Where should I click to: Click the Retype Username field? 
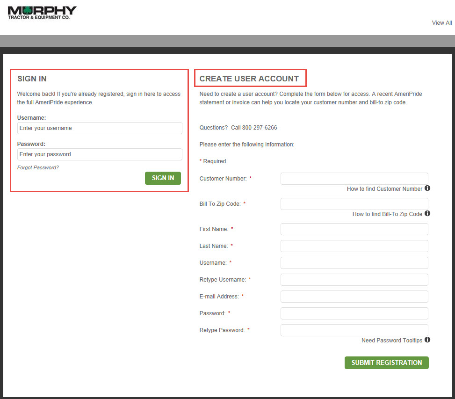point(354,280)
